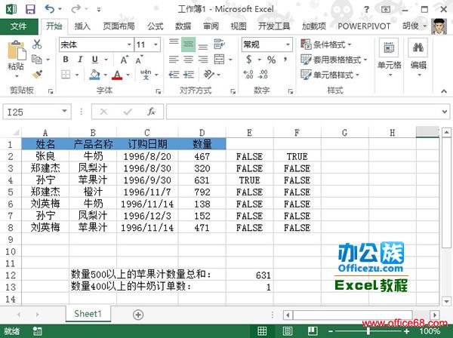Decrease decimal places
The image size is (453, 338).
point(263,75)
